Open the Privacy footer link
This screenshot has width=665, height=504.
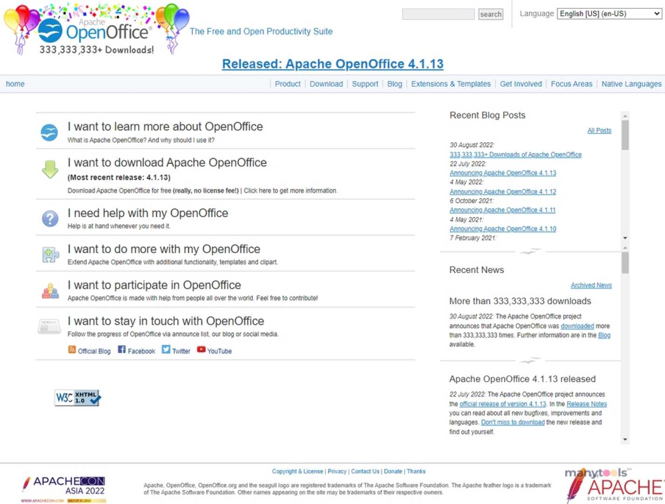click(337, 471)
